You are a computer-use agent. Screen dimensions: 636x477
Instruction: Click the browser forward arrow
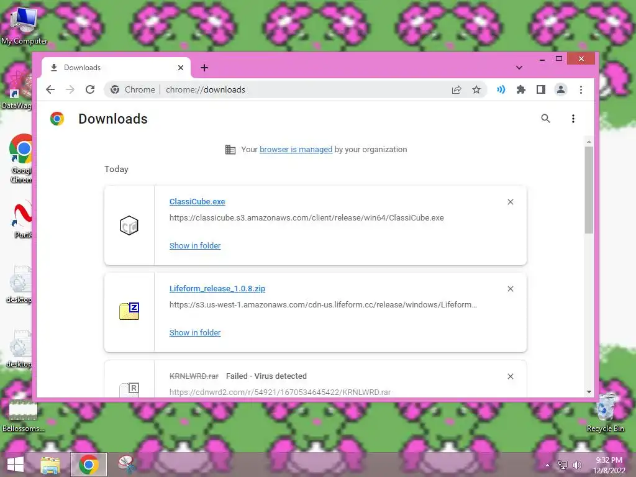click(x=70, y=89)
